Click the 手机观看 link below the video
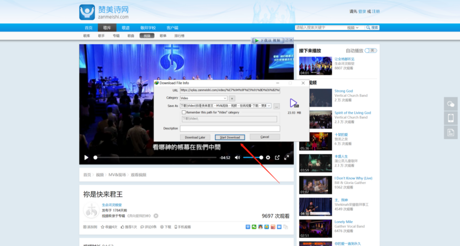Viewport: 460px width, 246px height. click(x=183, y=227)
